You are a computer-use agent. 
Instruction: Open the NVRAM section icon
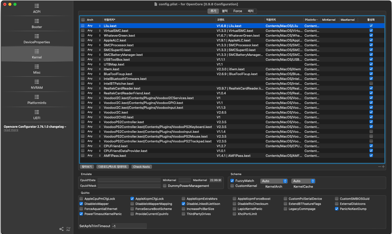click(37, 82)
